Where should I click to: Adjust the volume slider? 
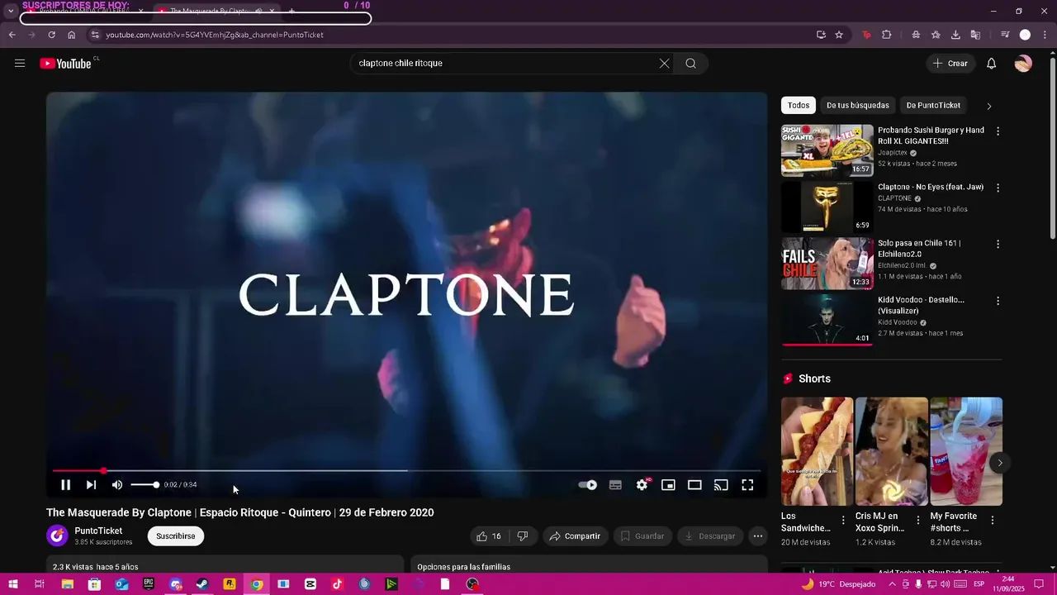(145, 485)
